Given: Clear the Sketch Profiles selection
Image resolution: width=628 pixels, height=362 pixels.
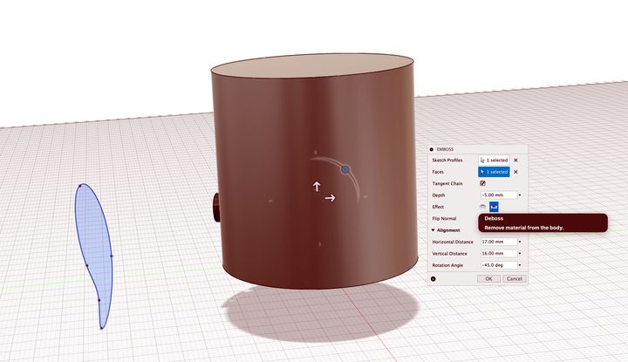Looking at the screenshot, I should tap(515, 161).
